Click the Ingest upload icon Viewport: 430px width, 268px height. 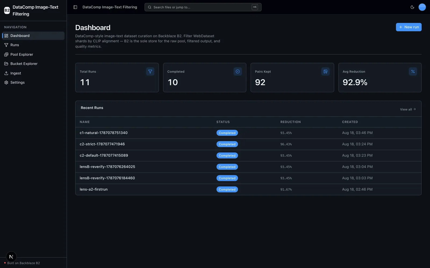[6, 73]
